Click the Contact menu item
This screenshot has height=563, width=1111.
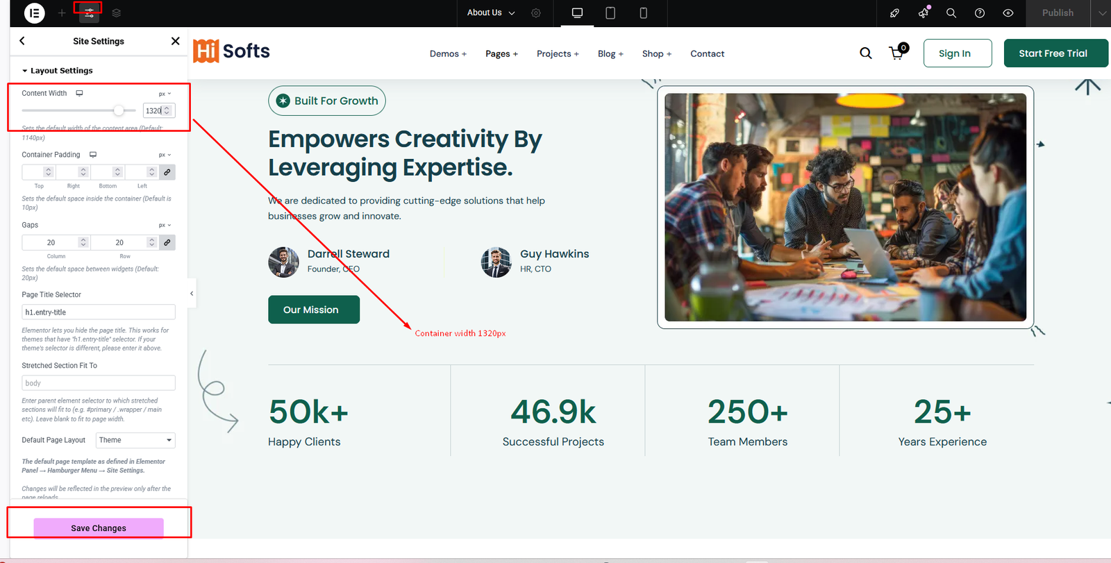pyautogui.click(x=707, y=54)
